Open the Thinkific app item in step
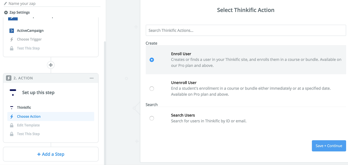Image resolution: width=348 pixels, height=165 pixels. point(24,108)
